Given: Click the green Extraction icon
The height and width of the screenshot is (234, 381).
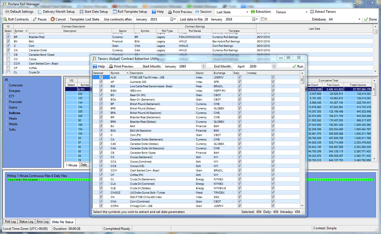Looking at the screenshot, I should point(253,12).
